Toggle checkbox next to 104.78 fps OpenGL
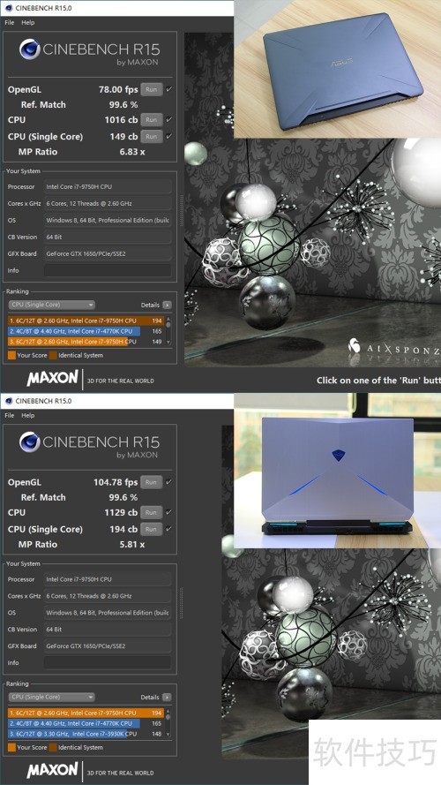This screenshot has height=785, width=441. [169, 481]
